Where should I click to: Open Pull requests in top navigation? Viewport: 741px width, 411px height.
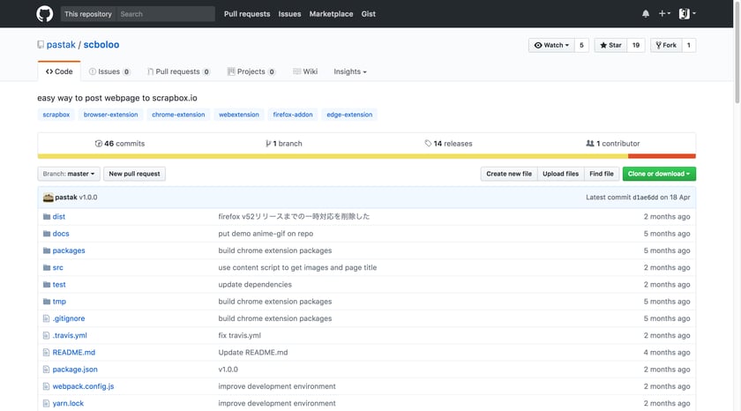coord(247,14)
